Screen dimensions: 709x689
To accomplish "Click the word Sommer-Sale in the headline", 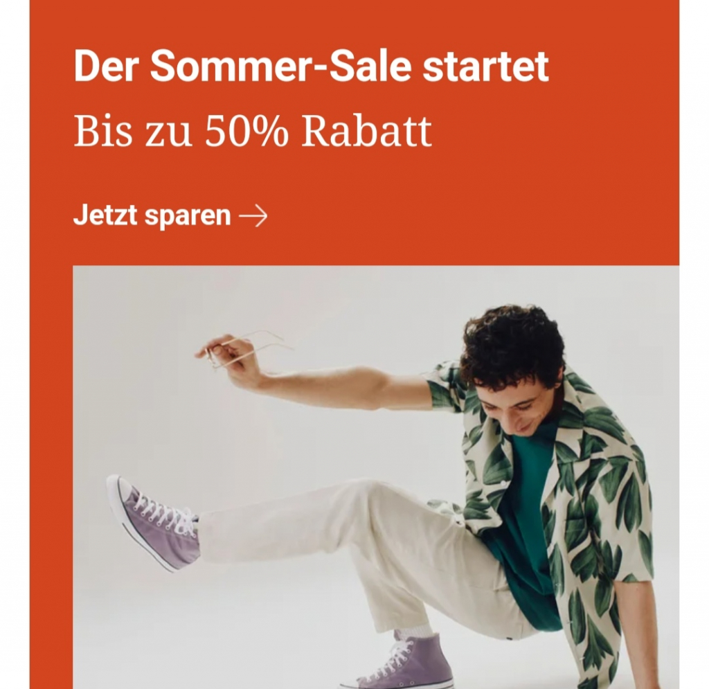I will [280, 66].
